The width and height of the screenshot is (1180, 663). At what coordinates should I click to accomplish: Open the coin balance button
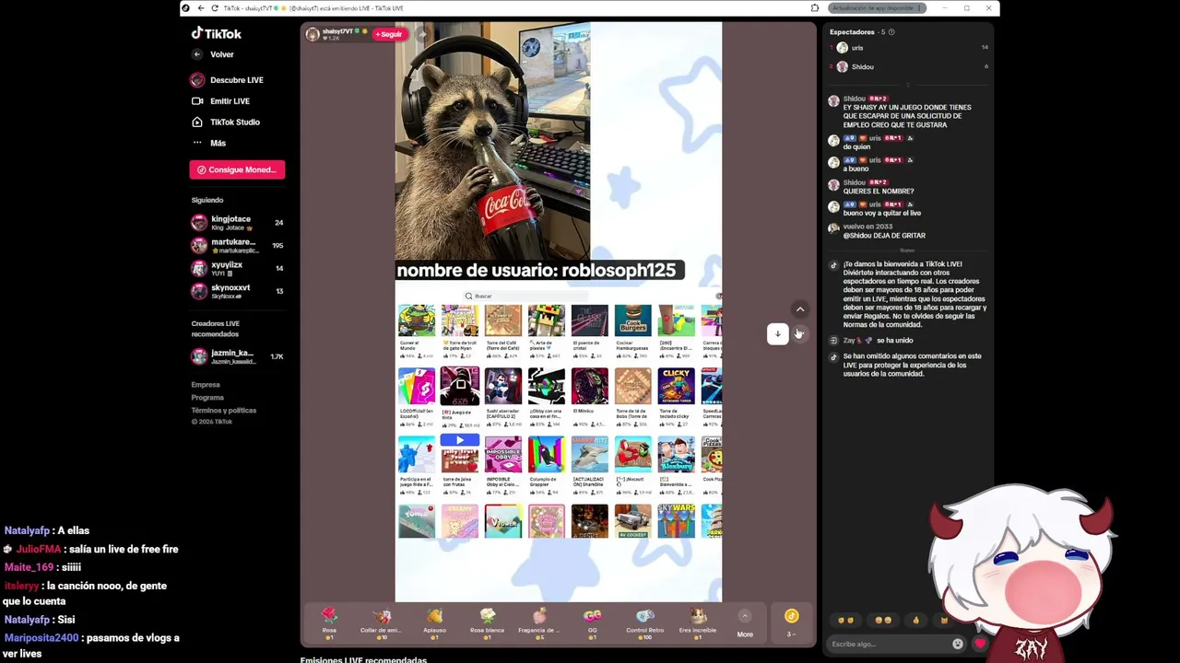pyautogui.click(x=791, y=622)
